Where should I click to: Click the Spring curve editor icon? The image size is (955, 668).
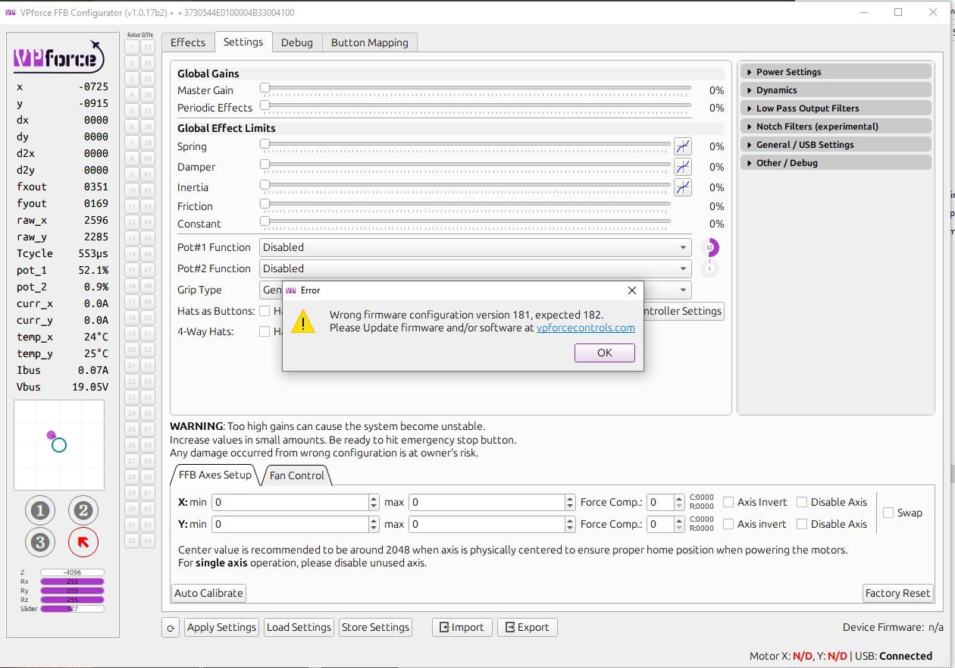point(683,146)
